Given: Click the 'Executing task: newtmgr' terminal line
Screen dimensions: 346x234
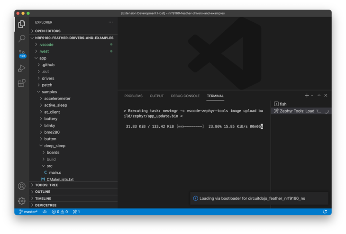Looking at the screenshot, I should 193,113.
